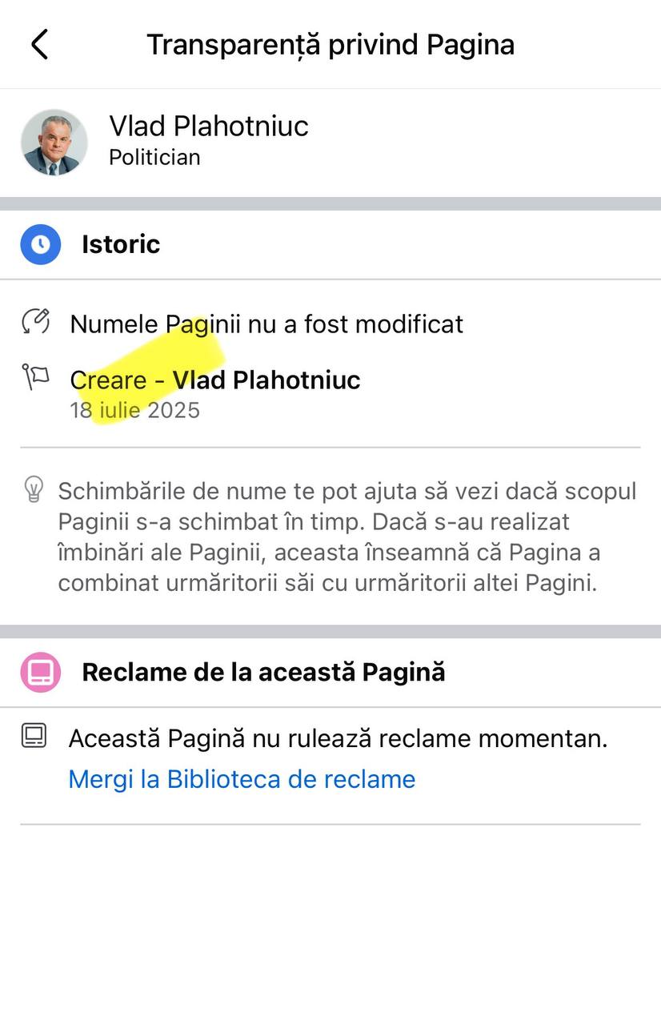
Task: Tap the Politician category label
Action: [154, 158]
